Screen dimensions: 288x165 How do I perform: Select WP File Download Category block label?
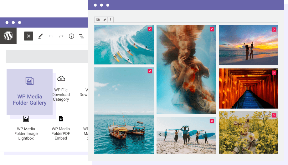click(61, 95)
